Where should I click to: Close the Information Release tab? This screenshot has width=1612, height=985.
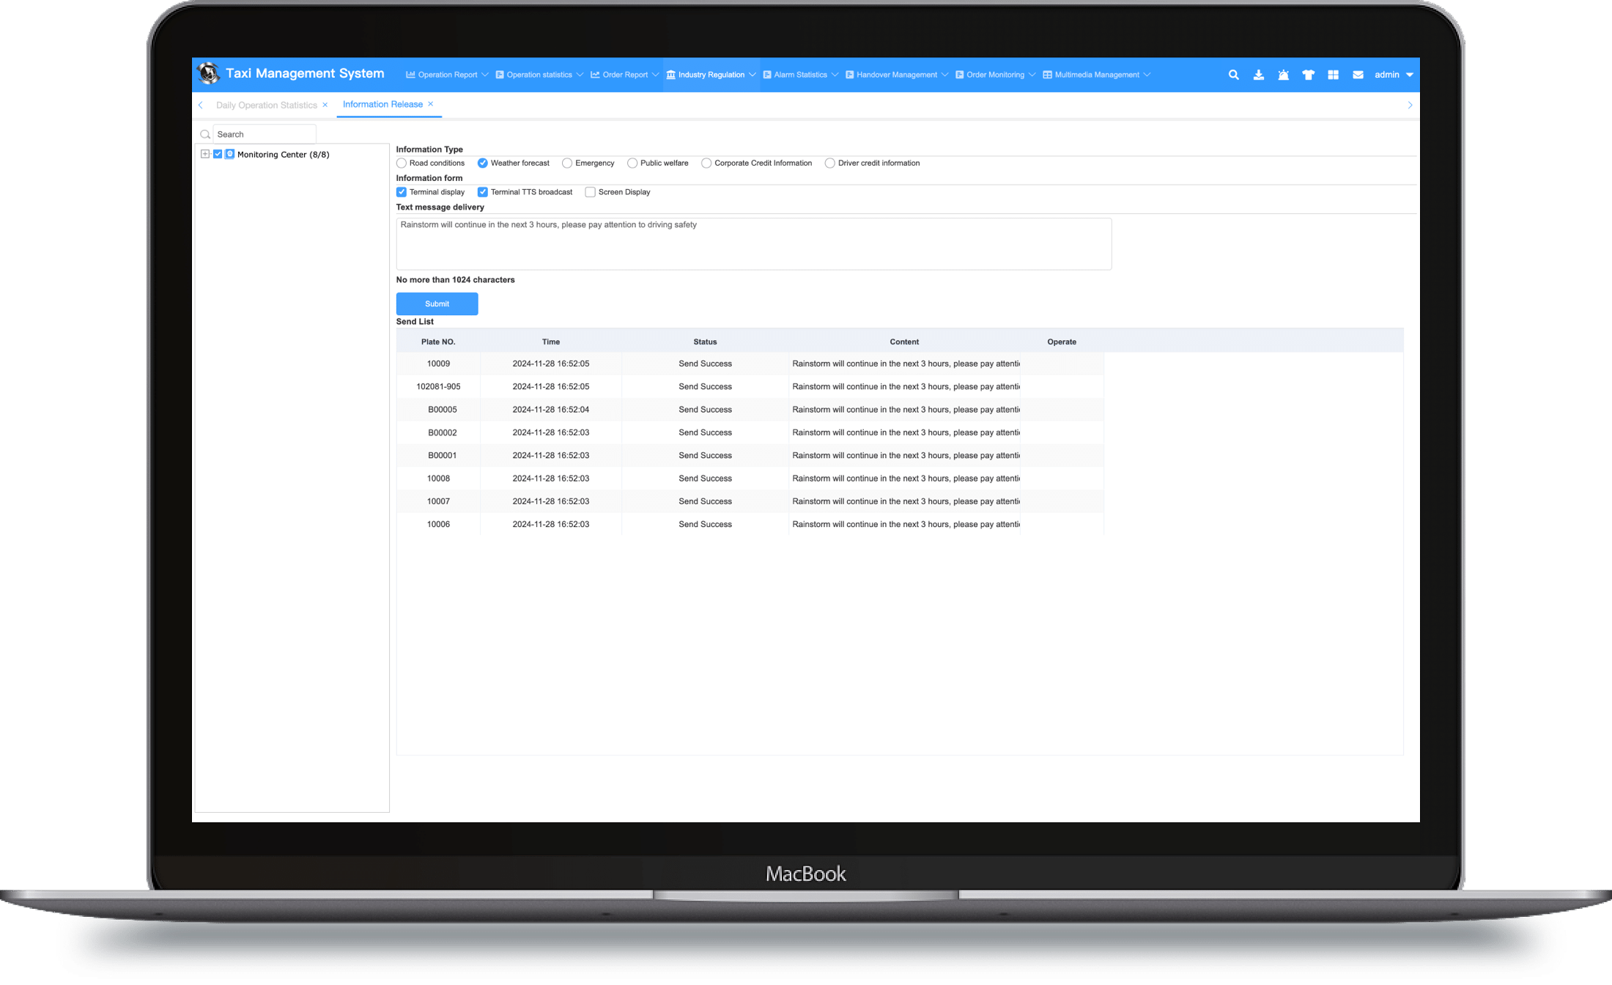(x=431, y=104)
